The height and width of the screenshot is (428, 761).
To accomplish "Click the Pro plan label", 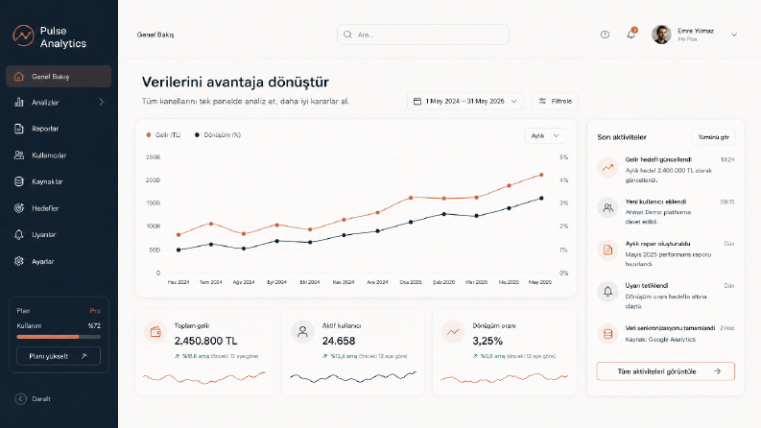I will pyautogui.click(x=95, y=311).
